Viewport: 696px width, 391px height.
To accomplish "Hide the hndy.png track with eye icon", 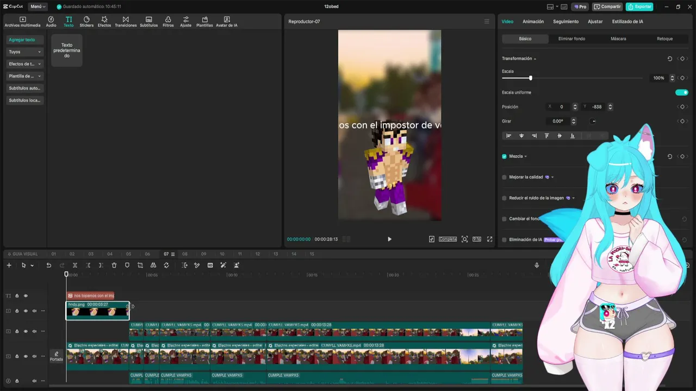I will (26, 311).
